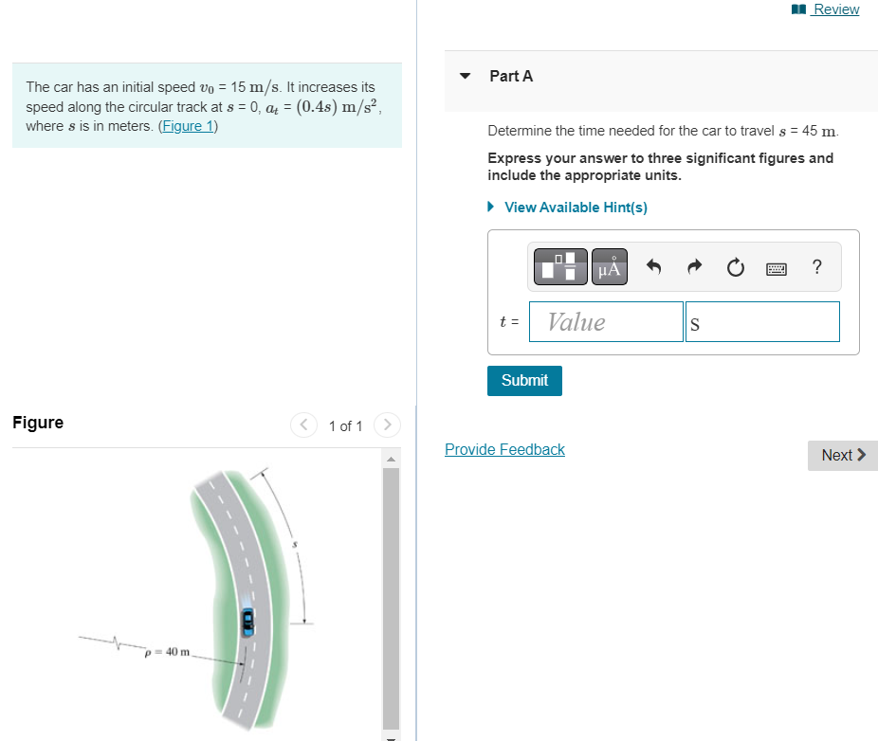878x741 pixels.
Task: Open the on-screen keyboard shortcuts icon
Action: click(x=776, y=268)
